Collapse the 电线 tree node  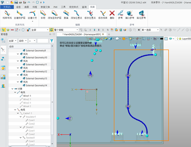click(x=15, y=92)
